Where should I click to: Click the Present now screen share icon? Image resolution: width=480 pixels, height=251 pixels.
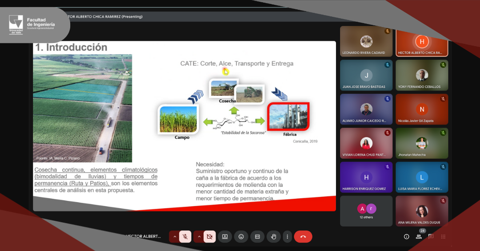click(225, 237)
